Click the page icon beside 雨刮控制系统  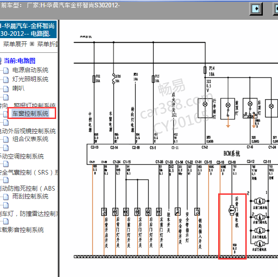[6, 197]
